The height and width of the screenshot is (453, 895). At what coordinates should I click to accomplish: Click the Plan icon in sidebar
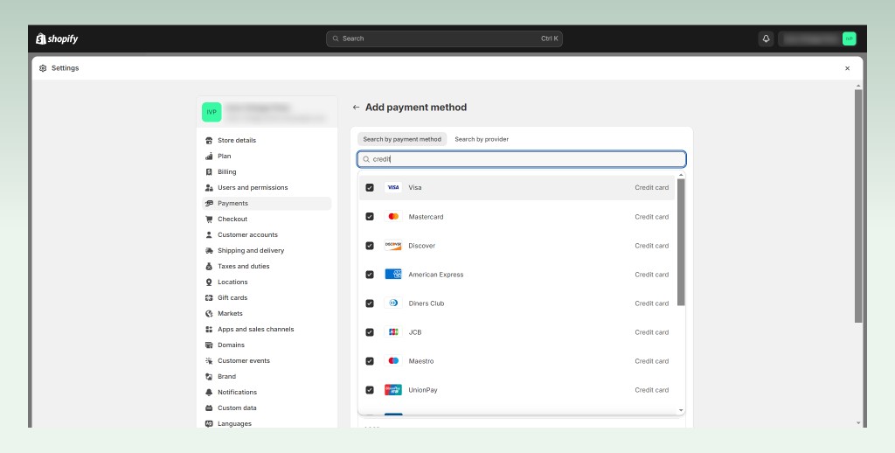(209, 156)
